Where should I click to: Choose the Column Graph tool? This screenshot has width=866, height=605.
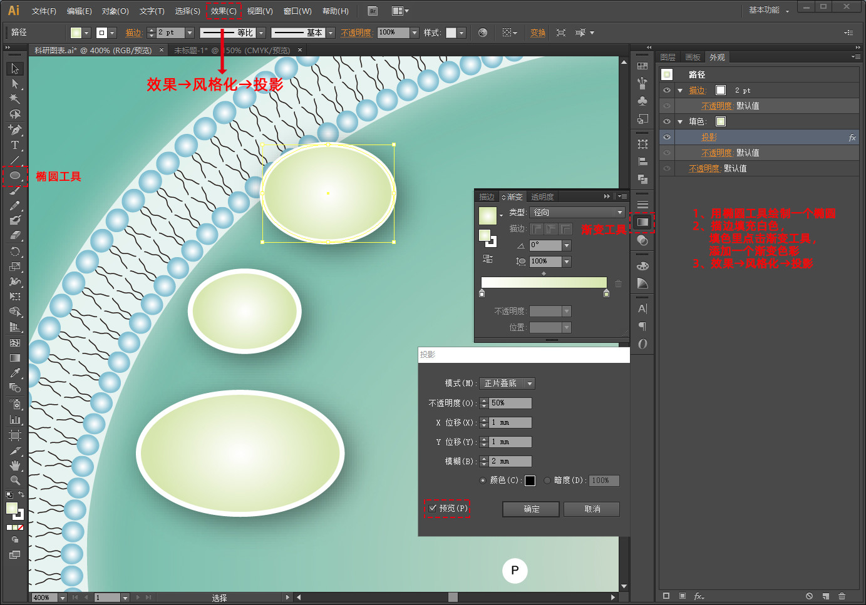[15, 419]
